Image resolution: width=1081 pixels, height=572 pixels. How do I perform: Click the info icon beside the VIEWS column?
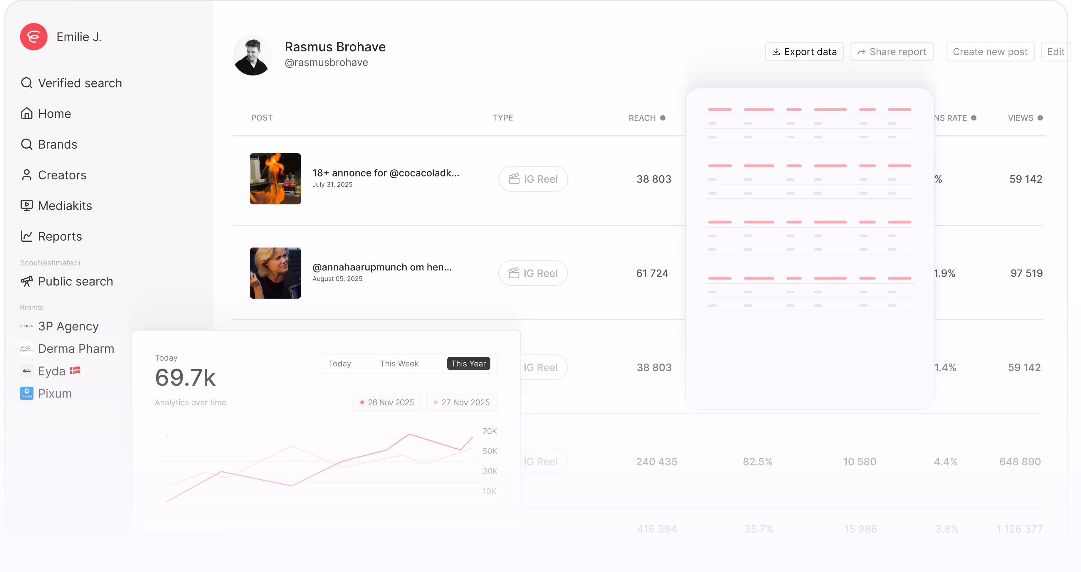[1040, 117]
